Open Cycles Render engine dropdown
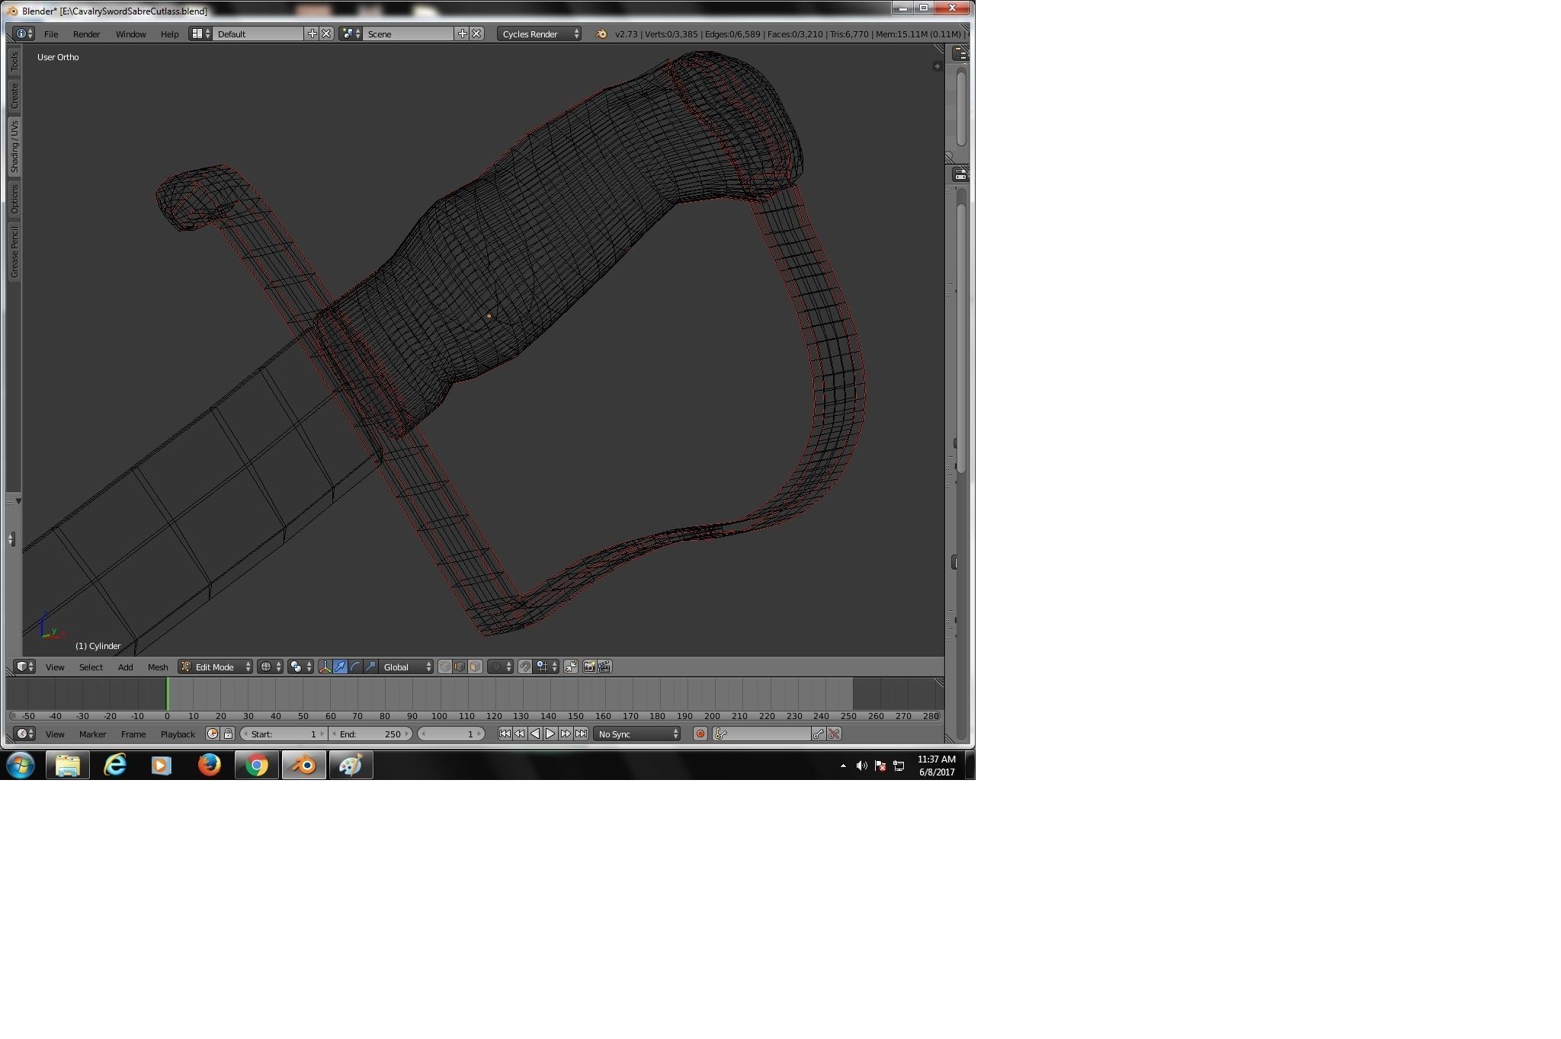Screen dimensions: 1561x1039 click(x=540, y=34)
